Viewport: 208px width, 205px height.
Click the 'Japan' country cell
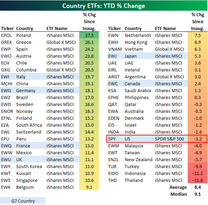click(x=131, y=56)
